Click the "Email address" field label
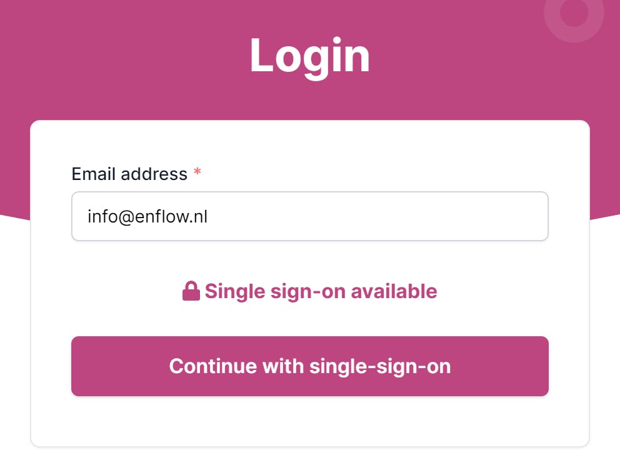Image resolution: width=620 pixels, height=475 pixels. [129, 174]
